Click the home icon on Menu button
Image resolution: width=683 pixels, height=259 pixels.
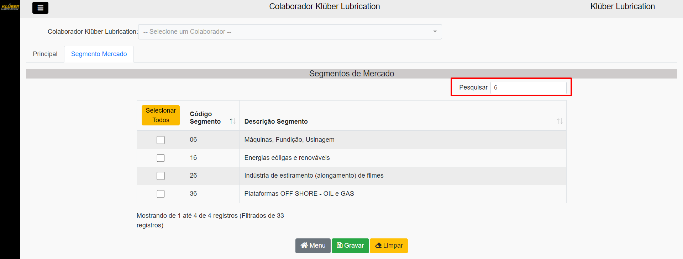click(304, 245)
